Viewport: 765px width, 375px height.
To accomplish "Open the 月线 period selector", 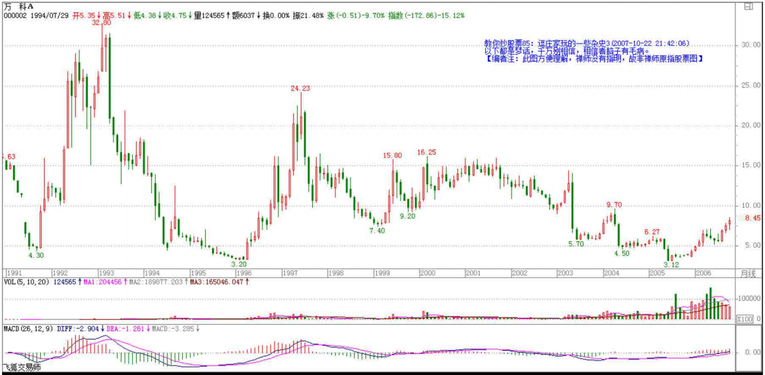I will click(x=747, y=272).
